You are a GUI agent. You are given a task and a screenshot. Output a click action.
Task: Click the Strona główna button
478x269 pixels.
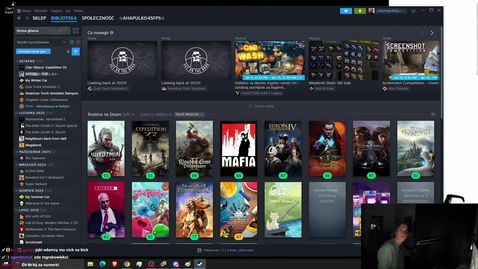point(43,31)
